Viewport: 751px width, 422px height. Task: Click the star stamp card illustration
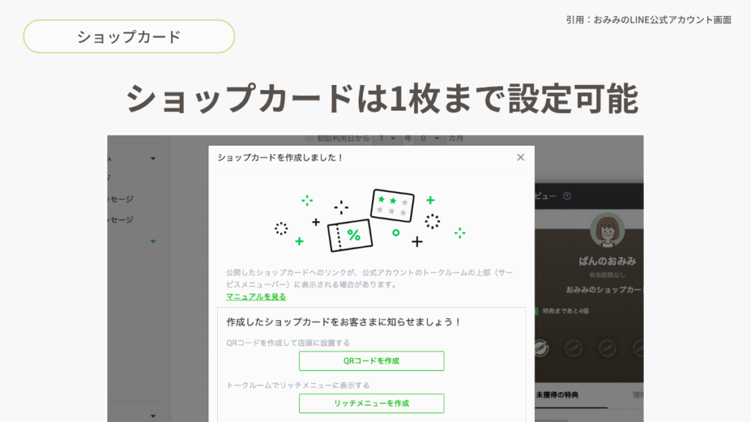tap(392, 204)
